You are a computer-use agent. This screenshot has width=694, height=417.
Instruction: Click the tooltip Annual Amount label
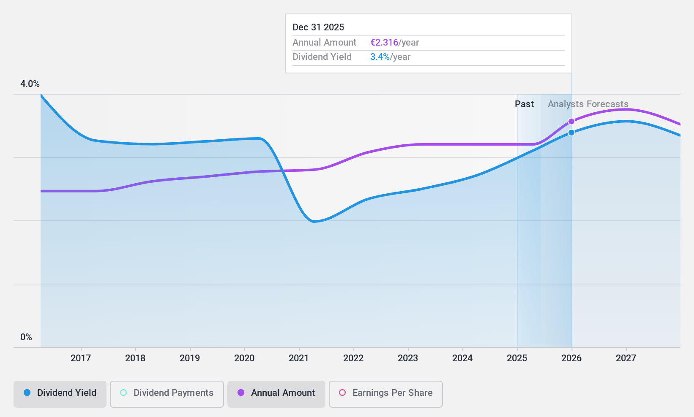coord(325,43)
